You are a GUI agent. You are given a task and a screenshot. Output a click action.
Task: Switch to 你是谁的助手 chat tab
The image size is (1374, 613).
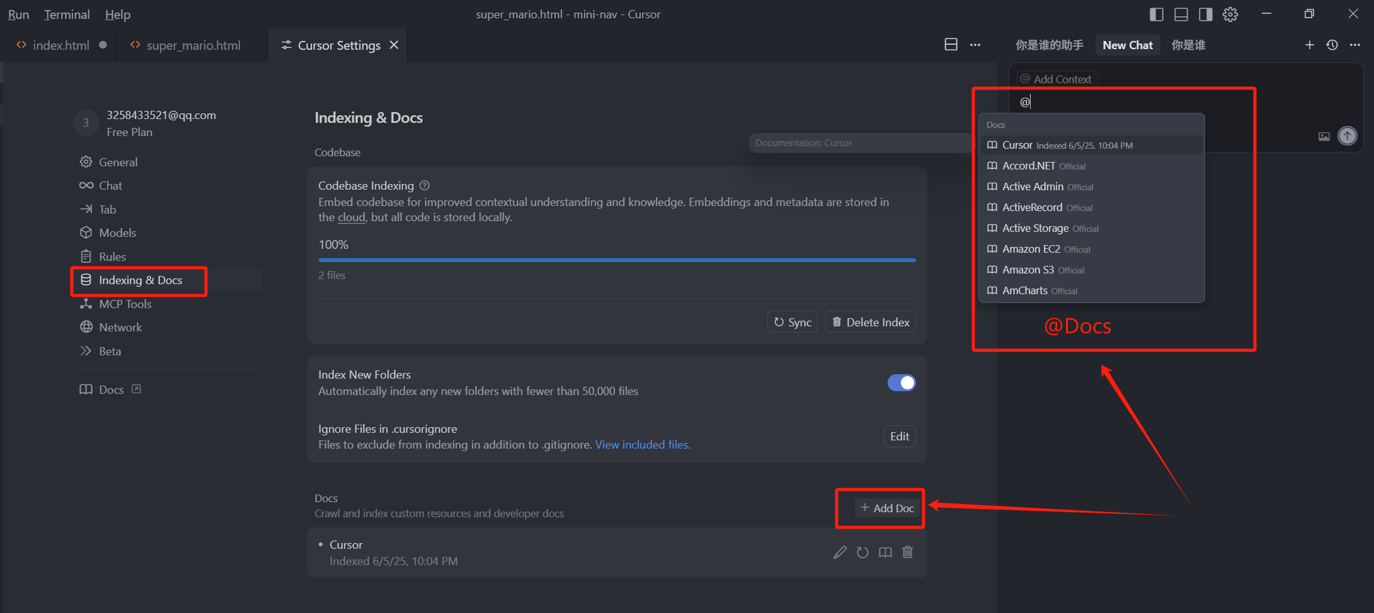pyautogui.click(x=1050, y=45)
